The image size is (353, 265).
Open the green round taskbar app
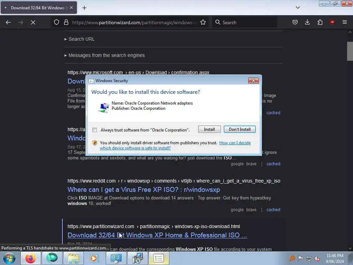pos(52,258)
